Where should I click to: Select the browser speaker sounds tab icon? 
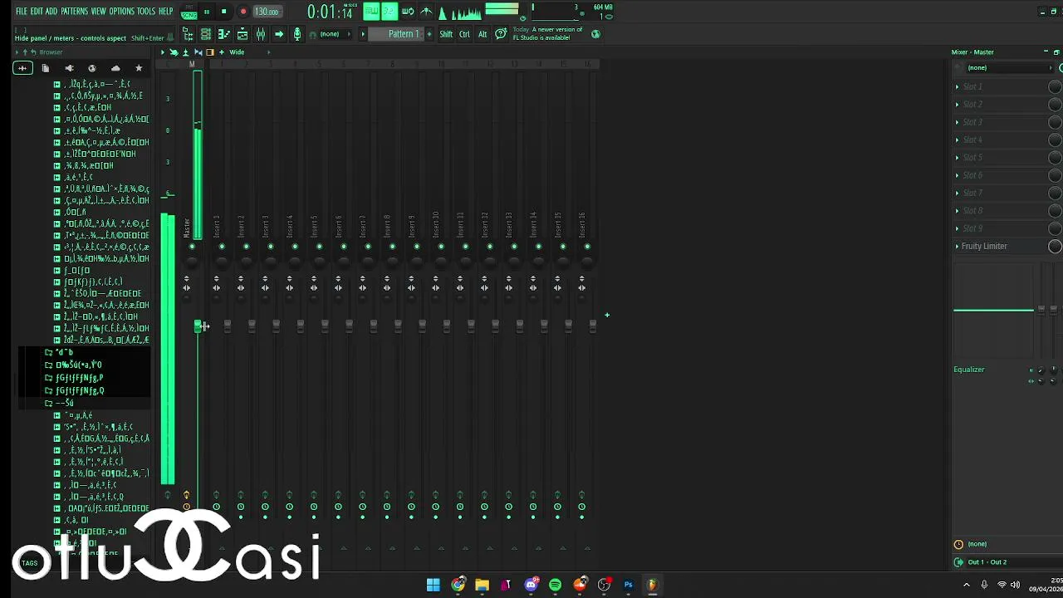69,68
